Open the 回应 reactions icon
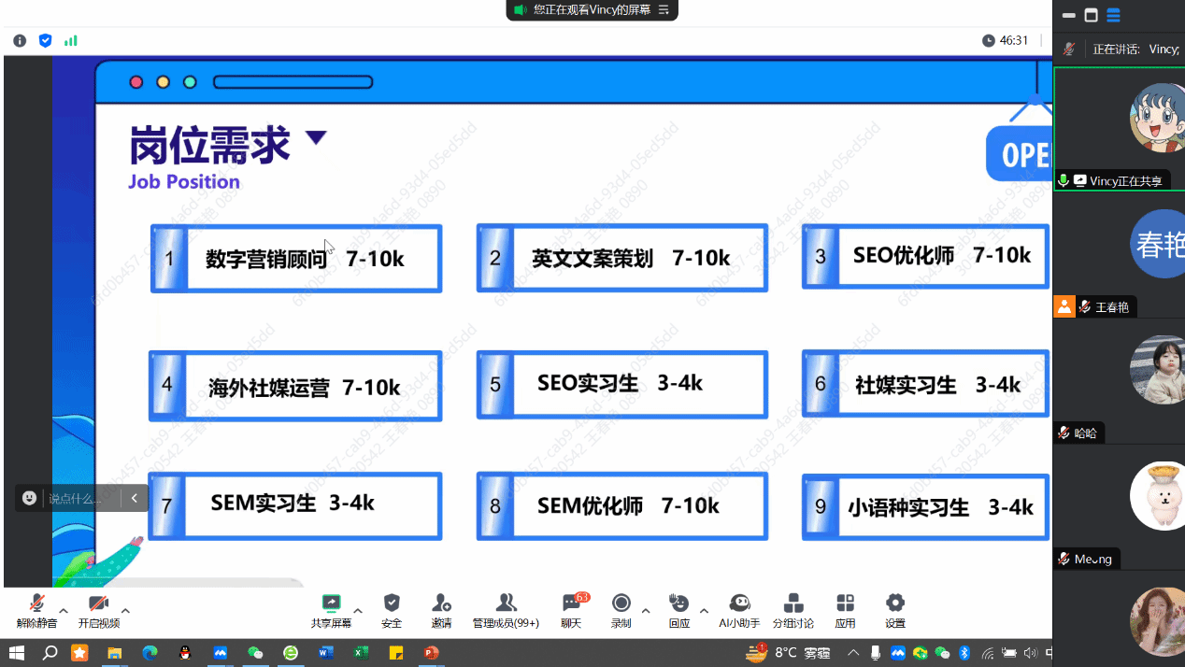1185x667 pixels. (x=678, y=609)
